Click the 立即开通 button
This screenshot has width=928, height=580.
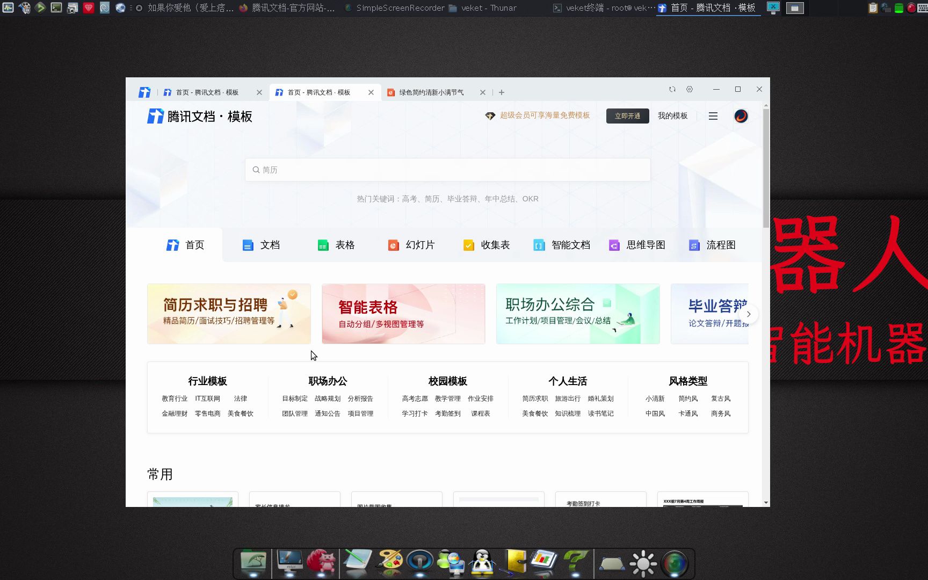tap(628, 116)
